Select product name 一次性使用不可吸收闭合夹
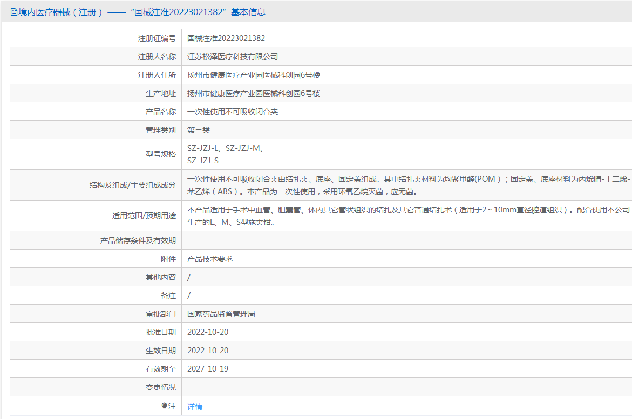 pos(233,112)
